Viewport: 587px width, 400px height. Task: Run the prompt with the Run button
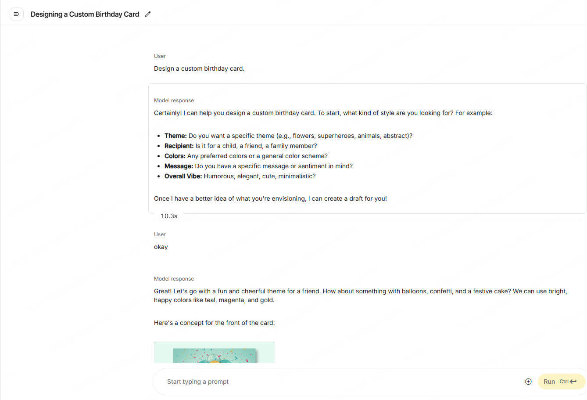coord(561,382)
